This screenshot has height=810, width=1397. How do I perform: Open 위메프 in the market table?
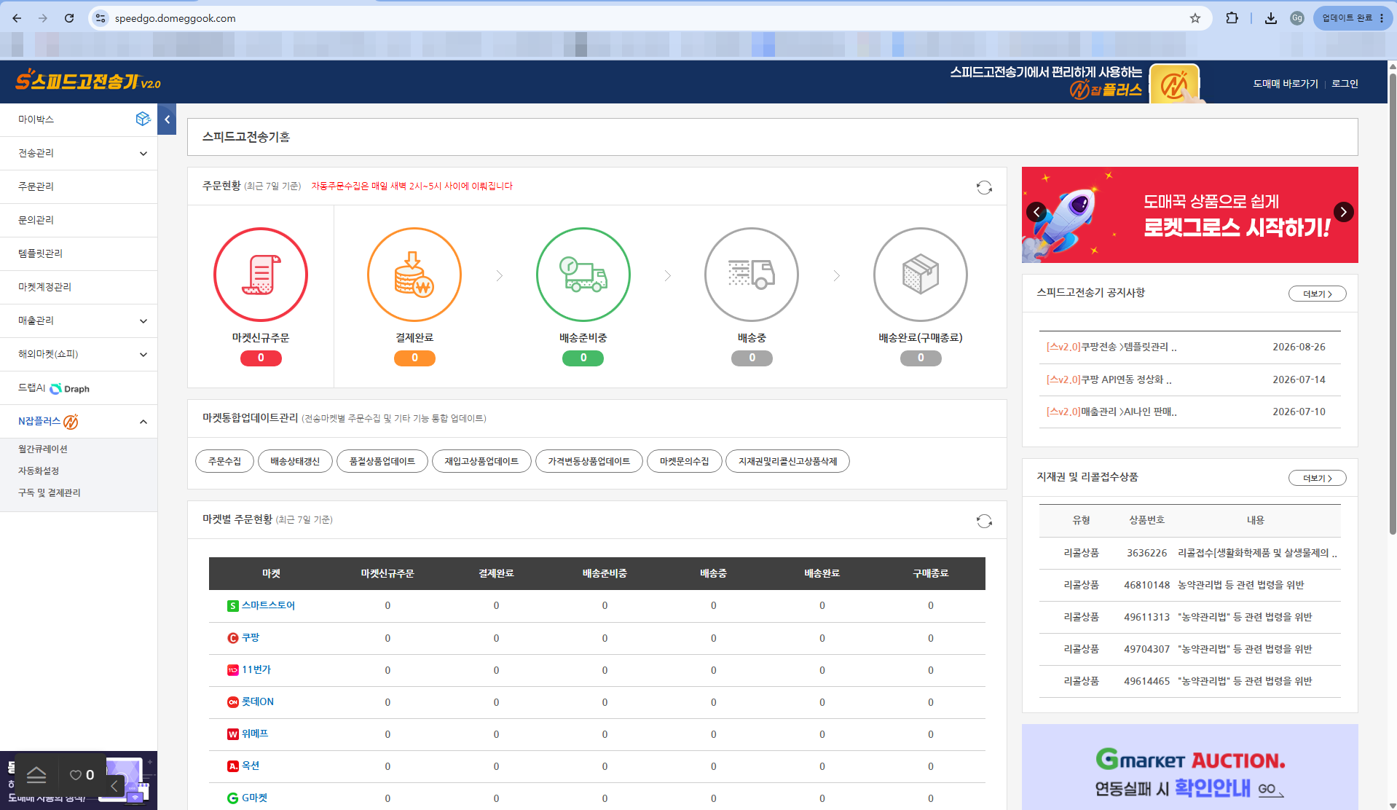[x=255, y=734]
